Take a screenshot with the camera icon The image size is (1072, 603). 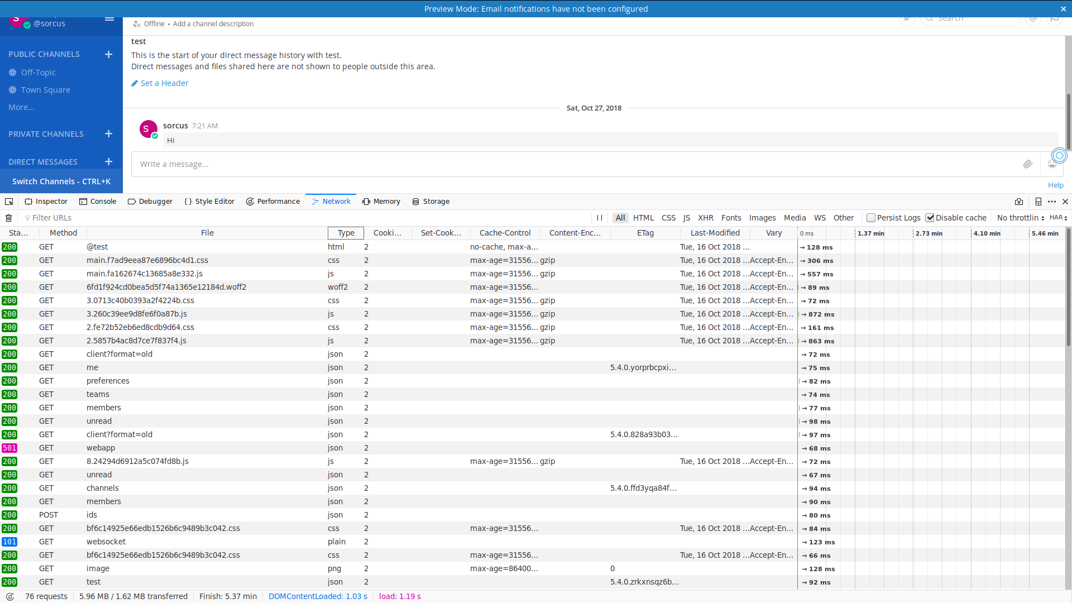click(x=1019, y=202)
